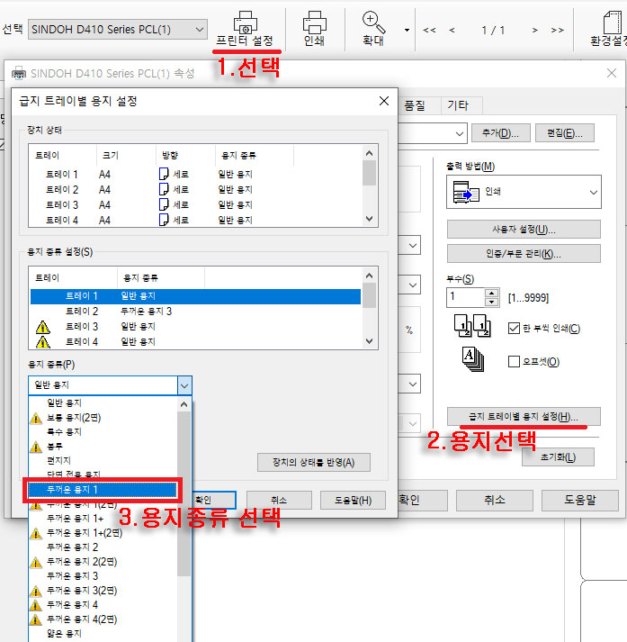This screenshot has width=627, height=642.
Task: Select 두꺼운 용지 1 from the list
Action: (x=103, y=489)
